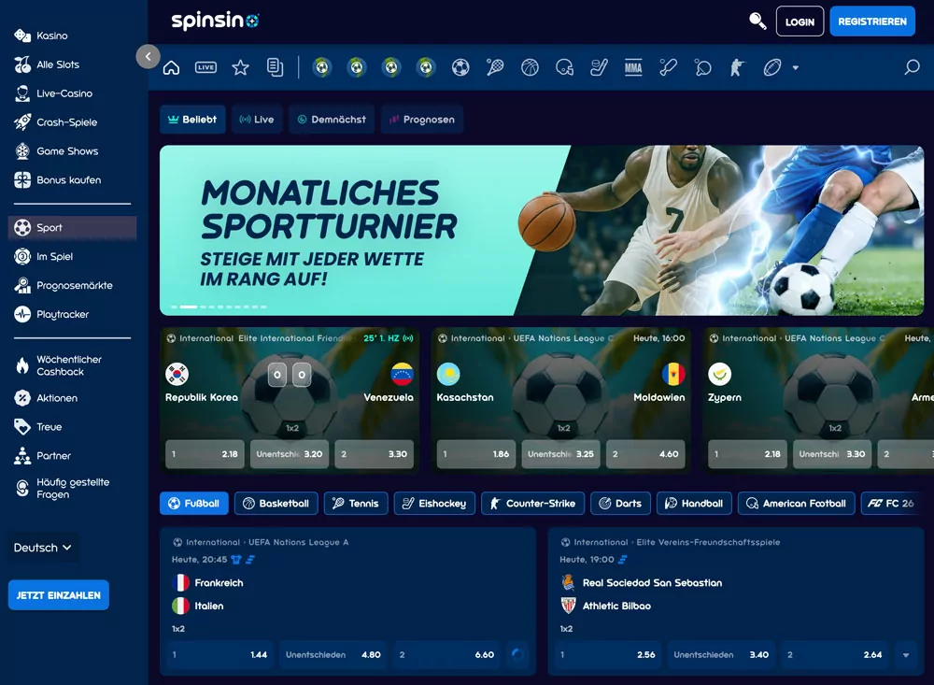
Task: Open the Deutsch language dropdown
Action: coord(43,548)
